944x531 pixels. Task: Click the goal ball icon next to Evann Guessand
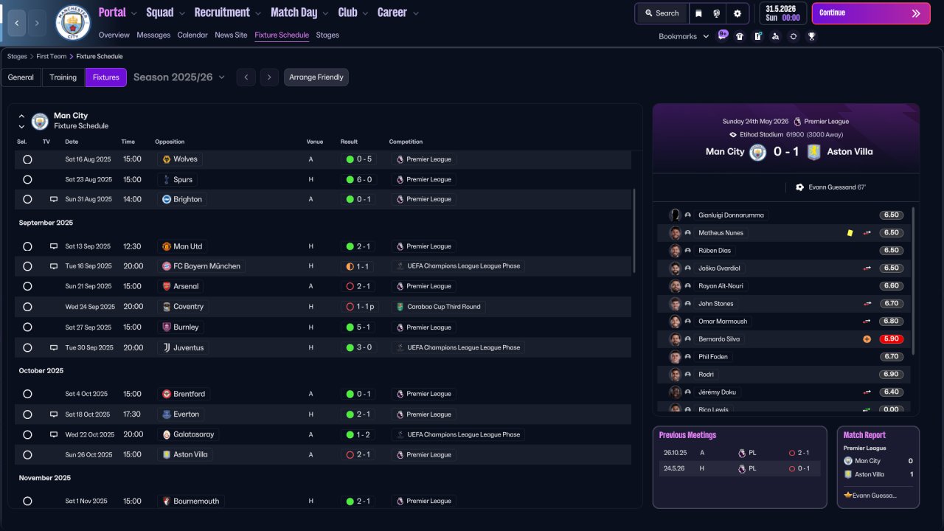tap(799, 187)
